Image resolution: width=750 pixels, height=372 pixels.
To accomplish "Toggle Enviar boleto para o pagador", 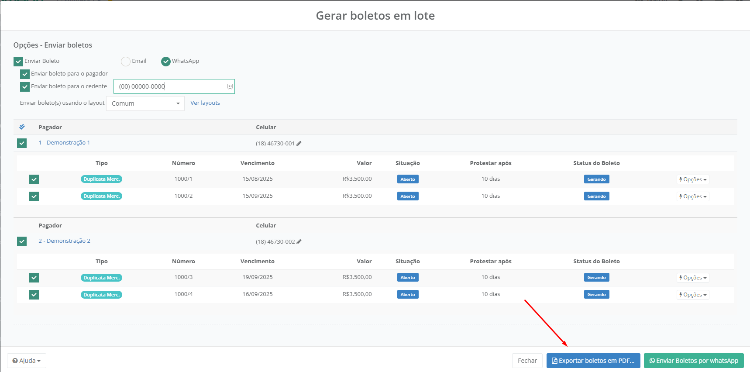I will (25, 74).
